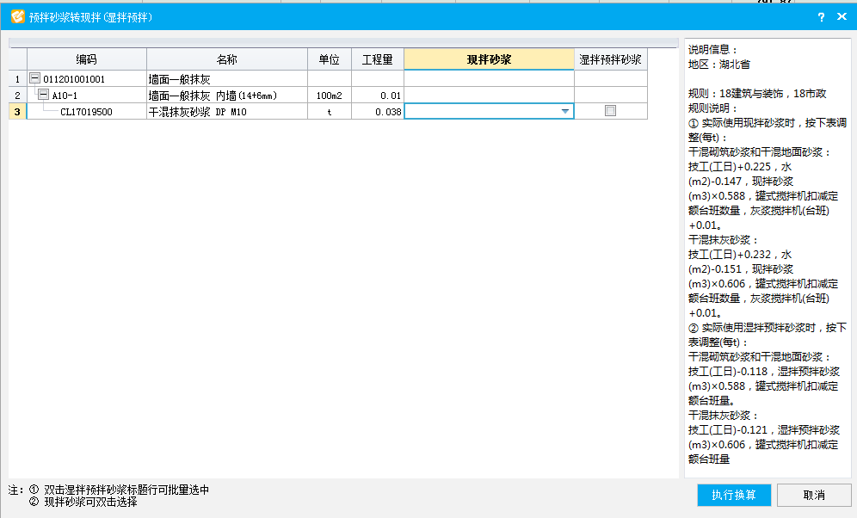
Task: Select row number 3 header
Action: point(17,112)
